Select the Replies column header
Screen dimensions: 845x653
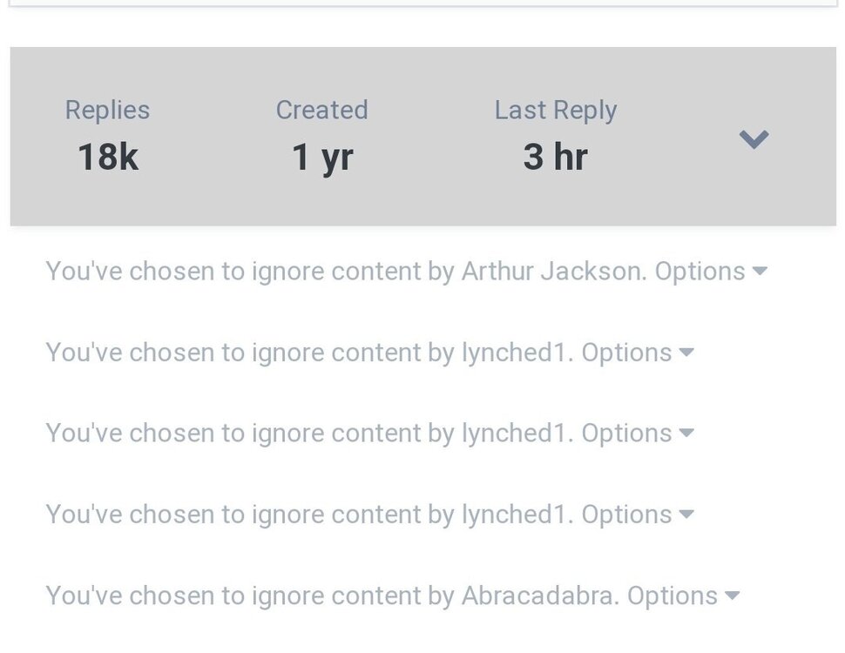(107, 110)
